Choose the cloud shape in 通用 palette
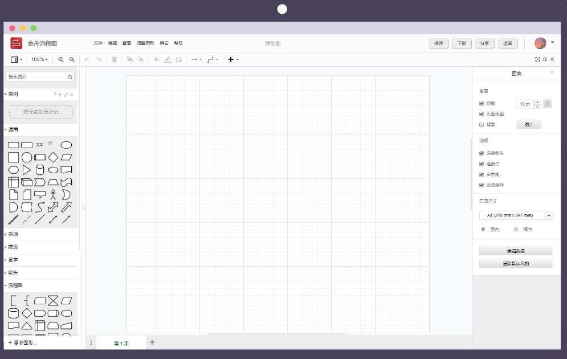Viewport: 567px width, 359px height. coord(53,170)
